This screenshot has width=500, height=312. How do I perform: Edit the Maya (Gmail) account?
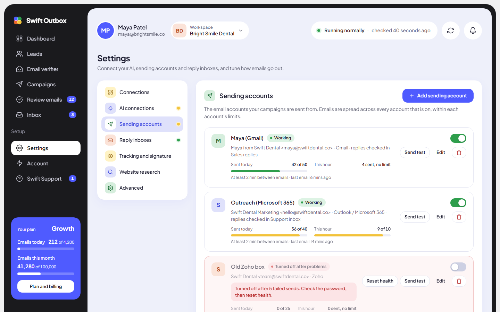[441, 153]
